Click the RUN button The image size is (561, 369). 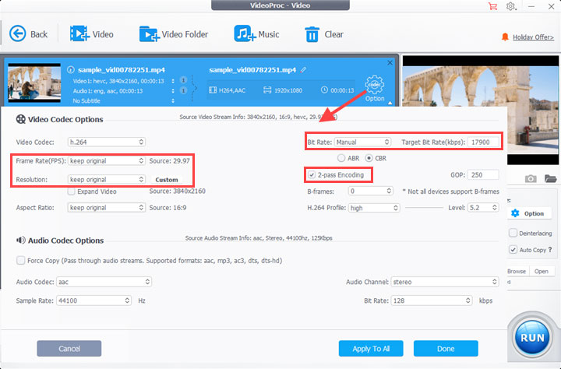(532, 338)
